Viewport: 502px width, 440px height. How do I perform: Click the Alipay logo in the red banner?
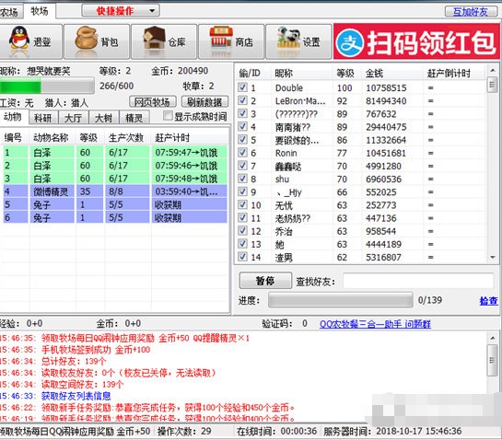click(350, 42)
